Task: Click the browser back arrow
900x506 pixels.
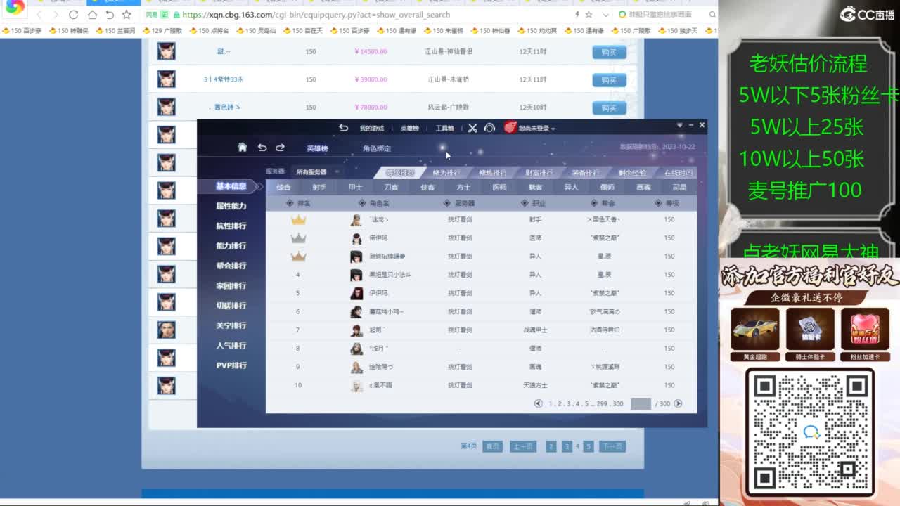Action: click(x=38, y=14)
